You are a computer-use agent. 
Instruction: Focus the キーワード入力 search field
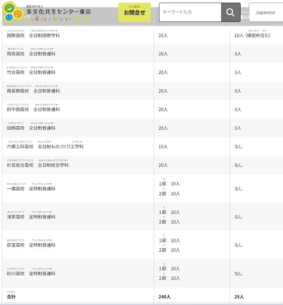[190, 12]
